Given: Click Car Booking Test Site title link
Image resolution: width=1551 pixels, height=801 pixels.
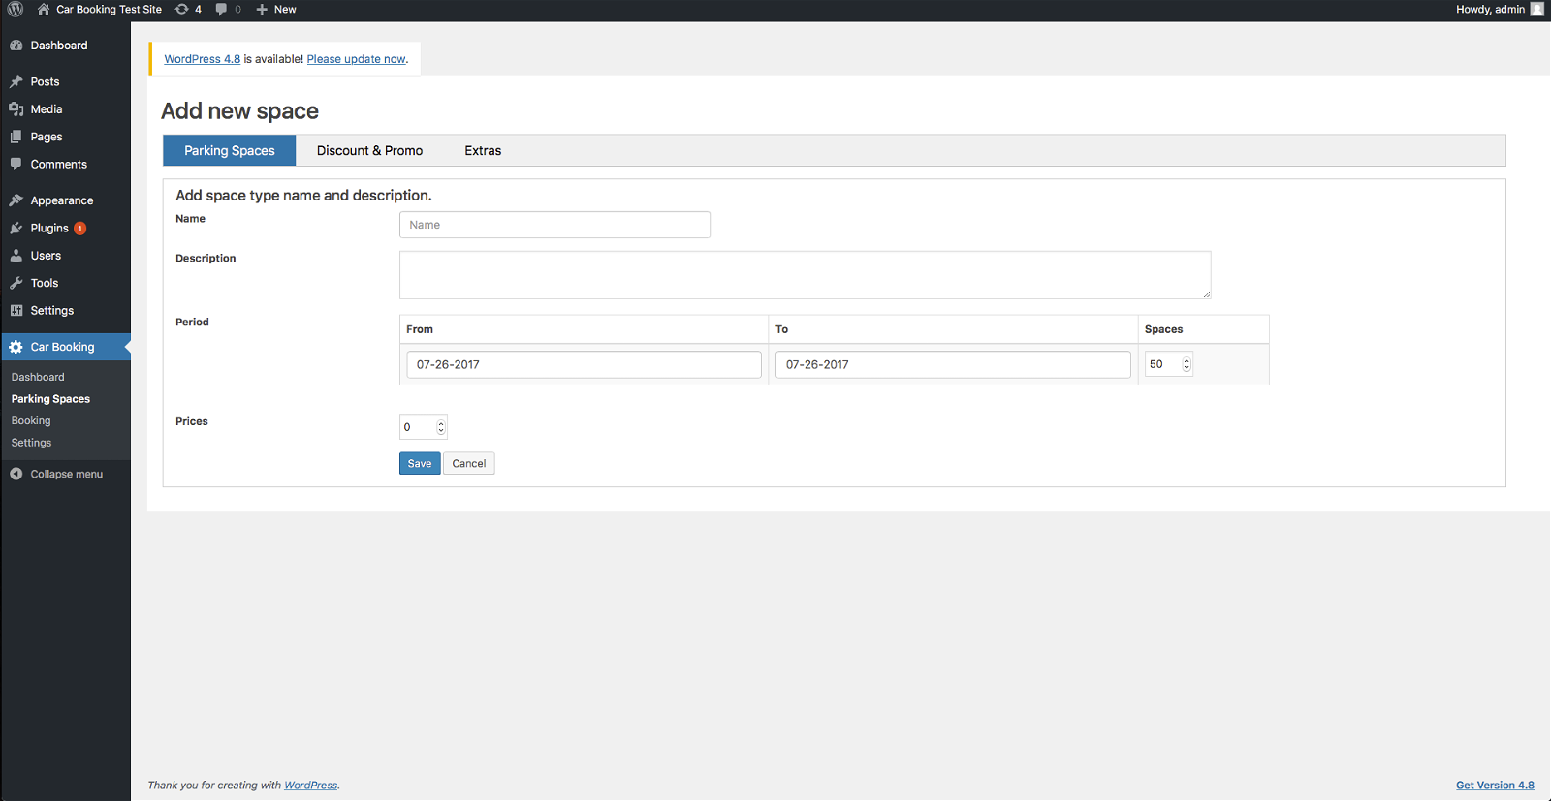Looking at the screenshot, I should coord(109,10).
